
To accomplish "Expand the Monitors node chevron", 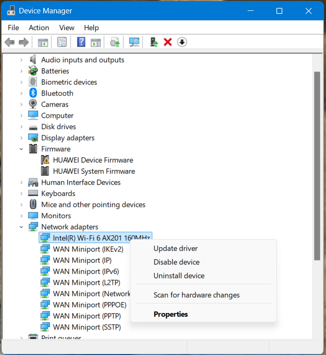I will (x=21, y=216).
